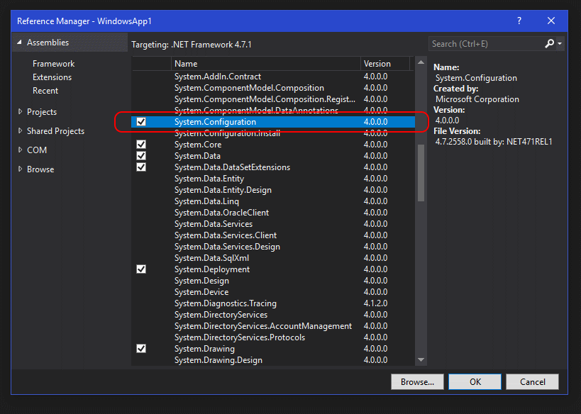Select the System.Data.Services.Client row
The height and width of the screenshot is (414, 581).
273,235
